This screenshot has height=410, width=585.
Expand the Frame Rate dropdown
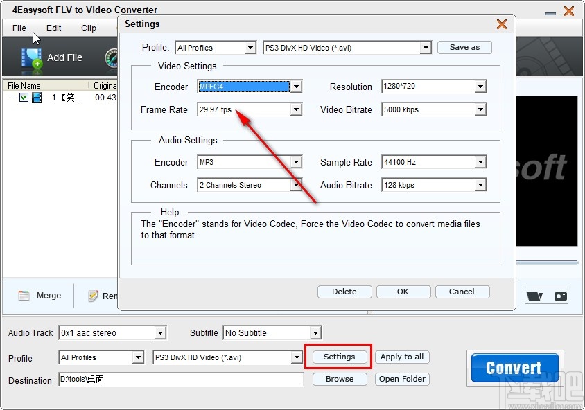click(x=296, y=109)
